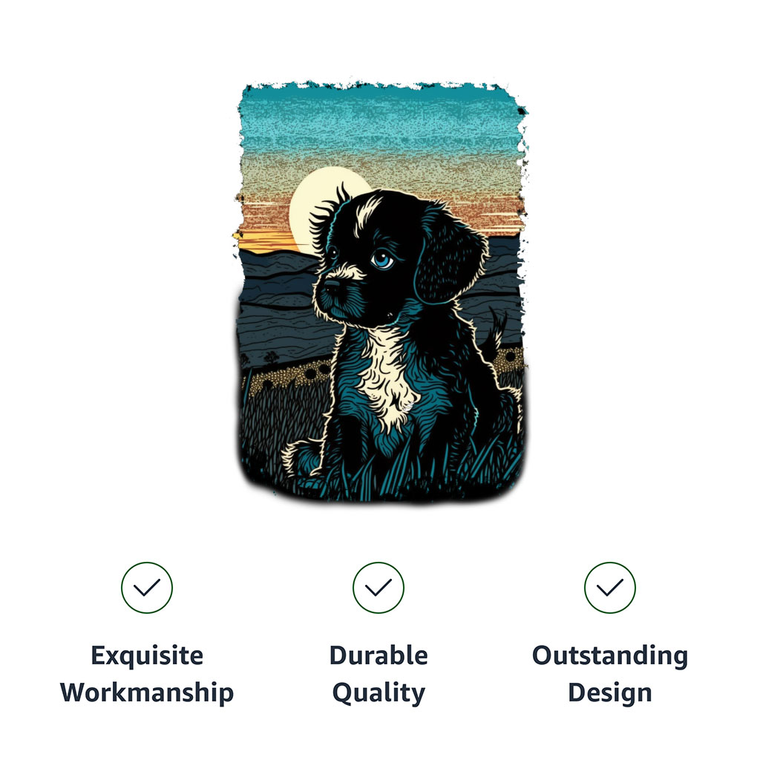Image resolution: width=760 pixels, height=760 pixels.
Task: Click the checkmark icon above Durable Quality
Action: pos(379,588)
